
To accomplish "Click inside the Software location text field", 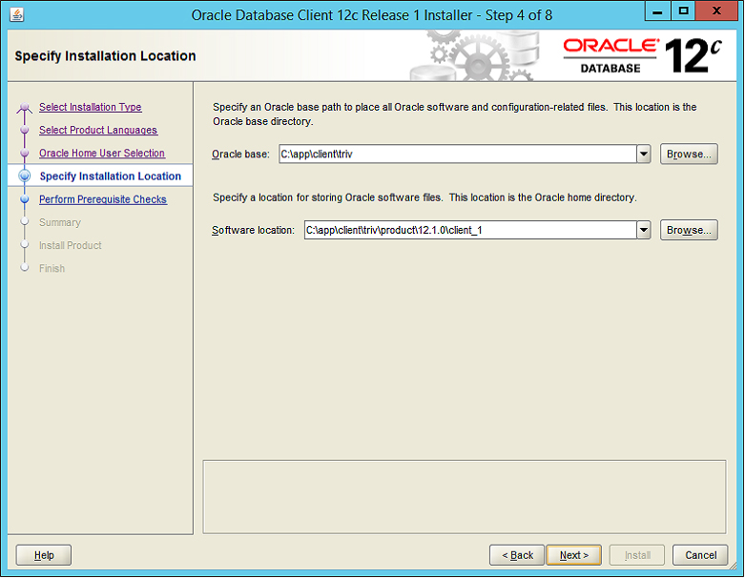I will (x=467, y=230).
